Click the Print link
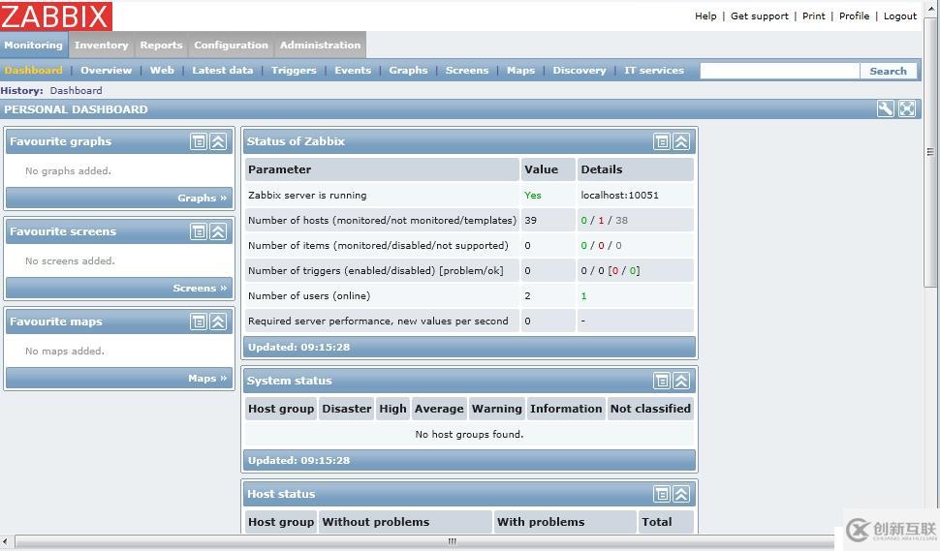The height and width of the screenshot is (551, 940). (813, 16)
